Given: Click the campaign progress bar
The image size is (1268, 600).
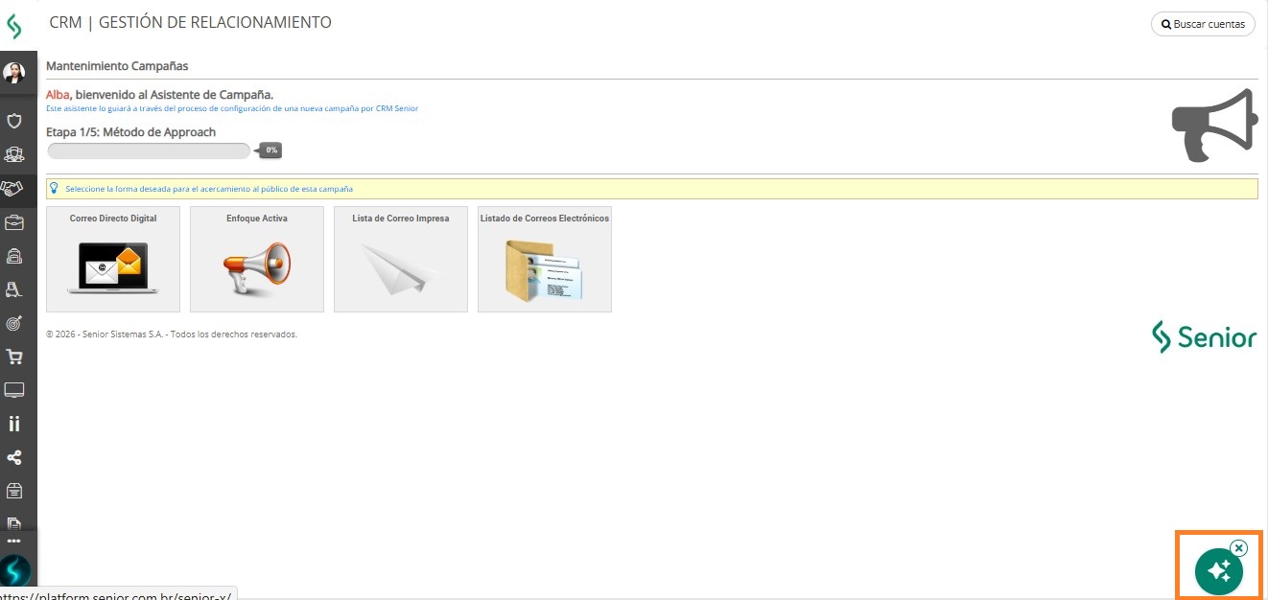Looking at the screenshot, I should click(x=149, y=150).
